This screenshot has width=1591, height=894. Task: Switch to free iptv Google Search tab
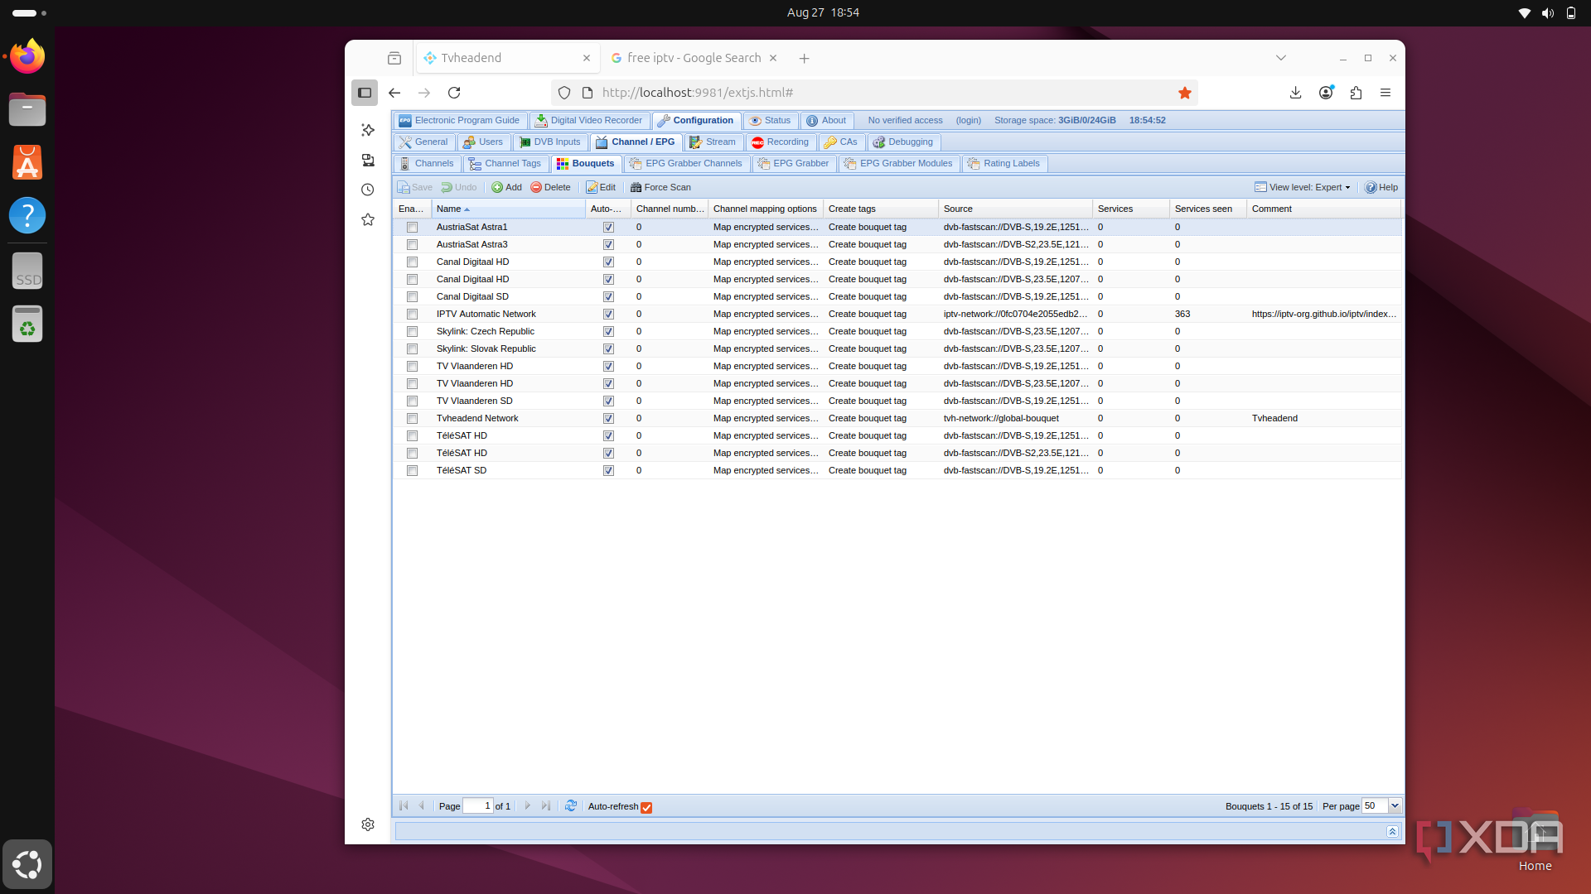[x=694, y=58]
